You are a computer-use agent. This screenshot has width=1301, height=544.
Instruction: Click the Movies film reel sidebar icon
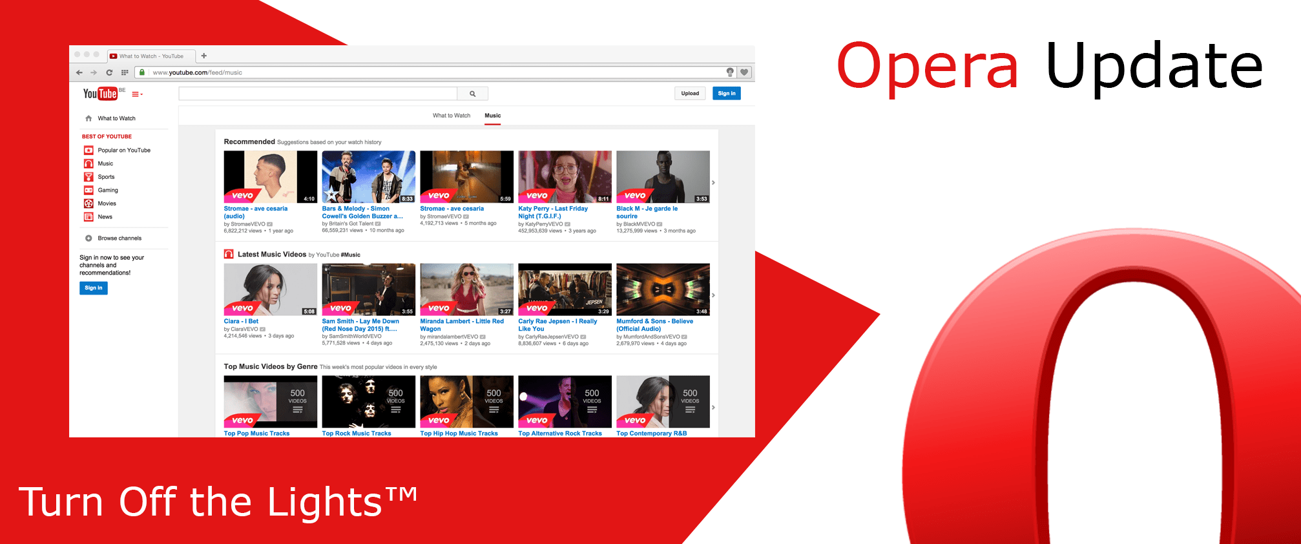click(x=88, y=204)
